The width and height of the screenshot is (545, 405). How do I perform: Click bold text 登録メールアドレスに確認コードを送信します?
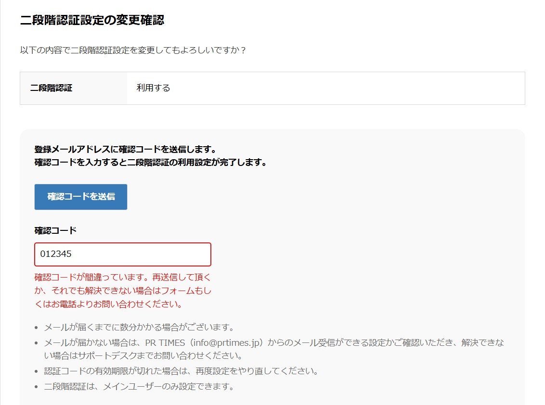point(125,149)
